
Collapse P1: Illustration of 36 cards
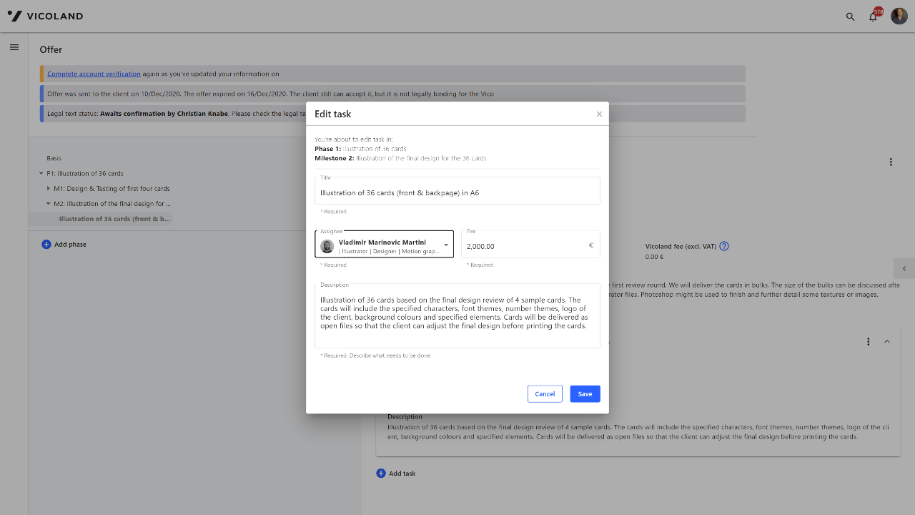pyautogui.click(x=41, y=174)
